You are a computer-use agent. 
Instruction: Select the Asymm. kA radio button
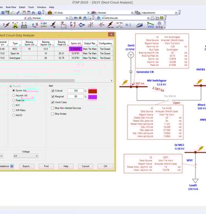click(x=14, y=95)
